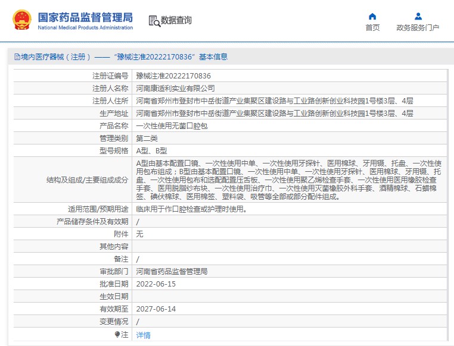Click the 生产地址 label
Image resolution: width=454 pixels, height=346 pixels.
tap(114, 113)
